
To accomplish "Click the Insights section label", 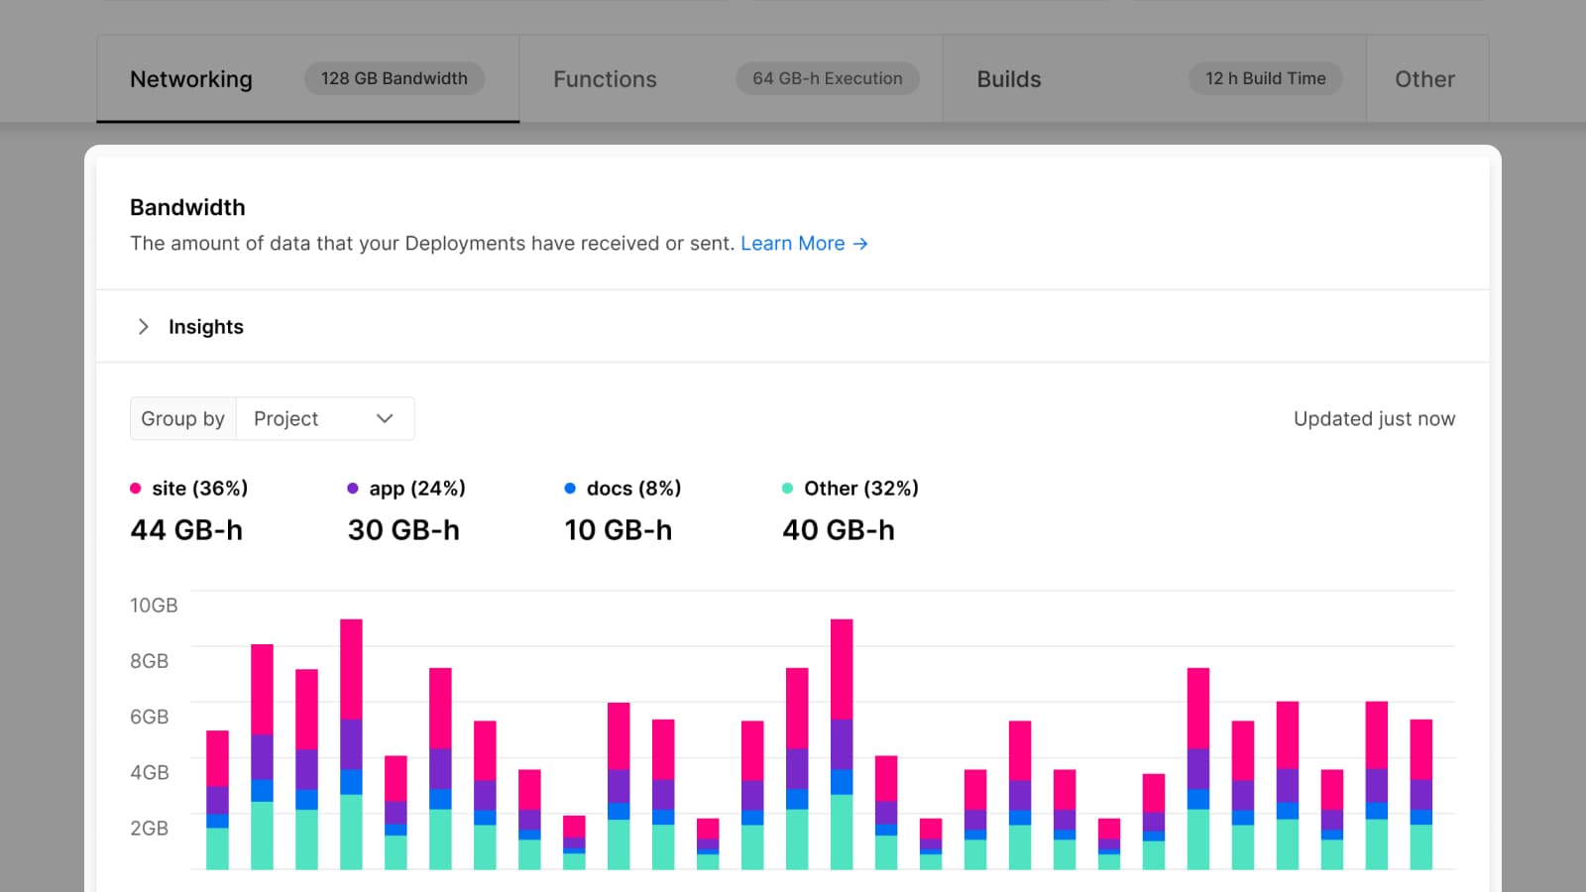I will click(205, 327).
